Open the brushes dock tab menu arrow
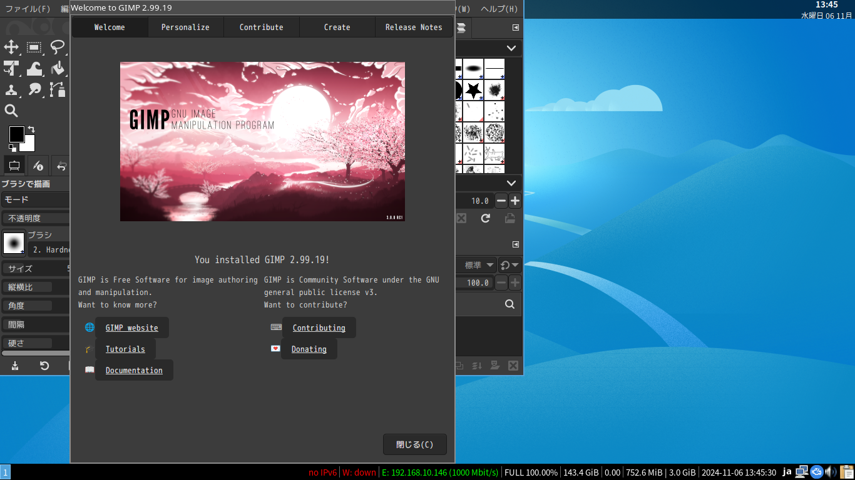The height and width of the screenshot is (480, 855). coord(516,27)
